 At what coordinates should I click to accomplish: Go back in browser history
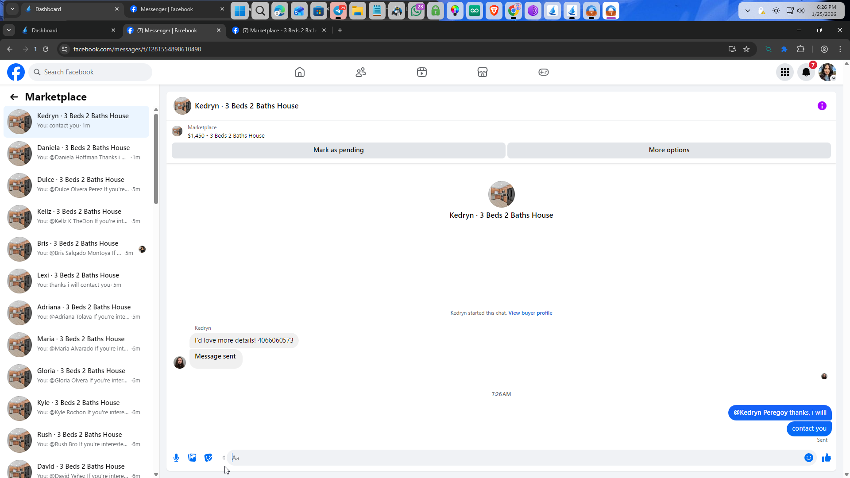pyautogui.click(x=10, y=49)
